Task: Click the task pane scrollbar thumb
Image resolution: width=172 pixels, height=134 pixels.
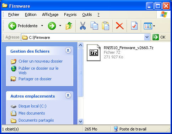Action: point(81,72)
